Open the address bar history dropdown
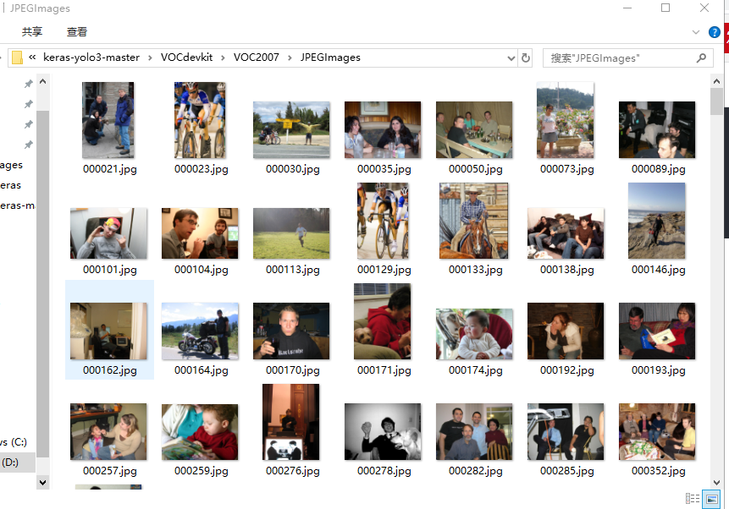 511,58
